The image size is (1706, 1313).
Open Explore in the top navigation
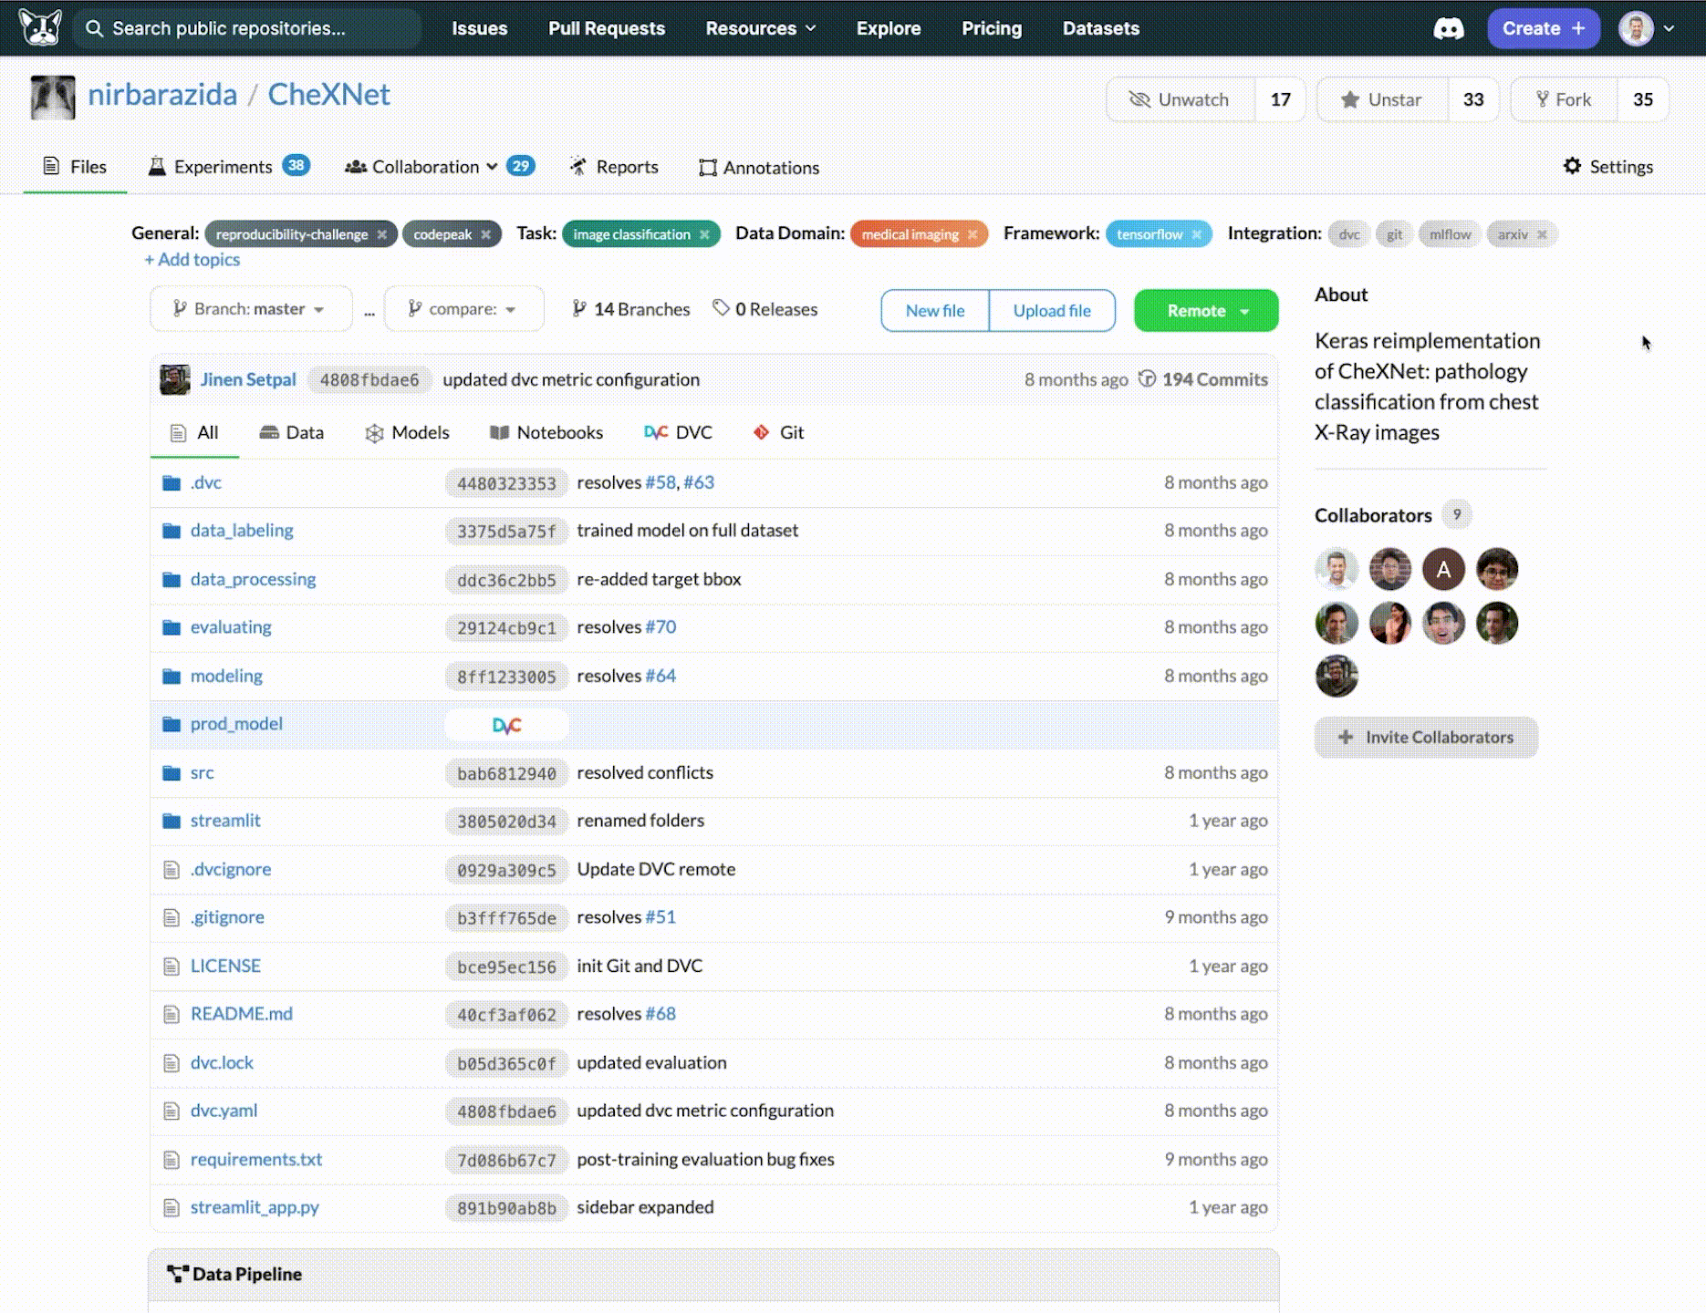[x=889, y=28]
